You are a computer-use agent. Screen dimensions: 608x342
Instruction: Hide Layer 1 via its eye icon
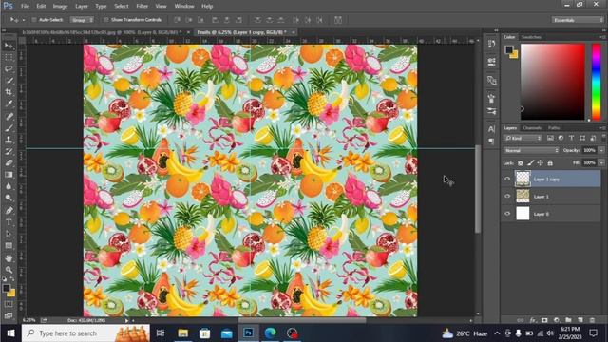(507, 197)
